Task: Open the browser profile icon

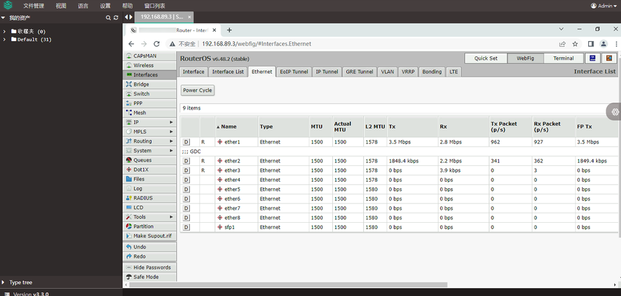Action: [x=603, y=44]
